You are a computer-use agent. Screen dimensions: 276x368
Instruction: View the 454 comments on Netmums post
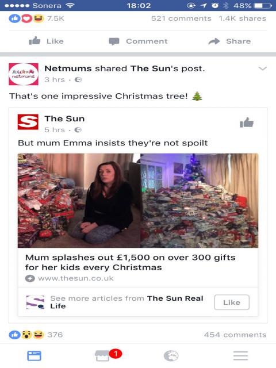point(235,335)
